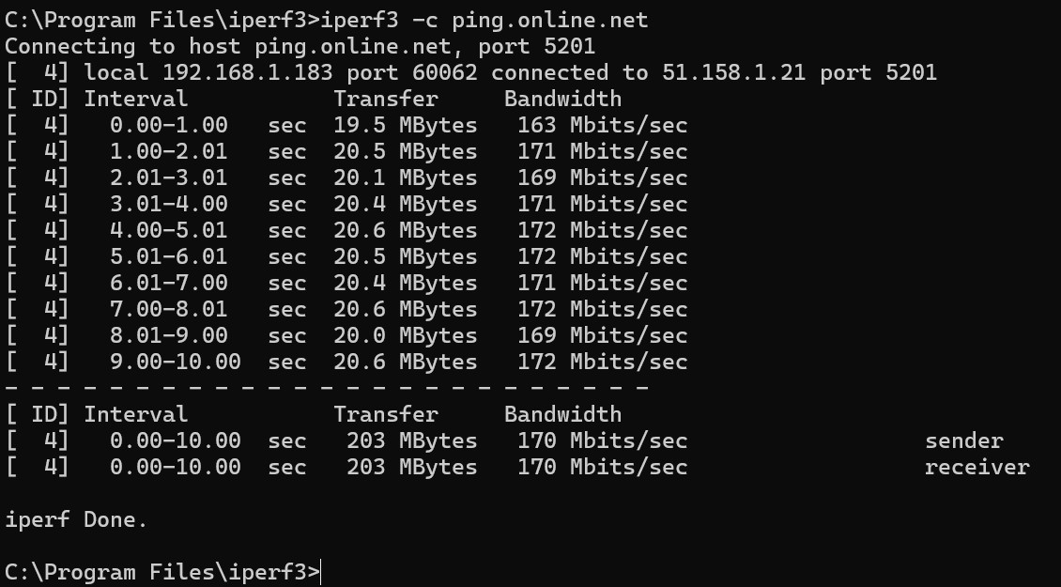Click the "sender" label in summary
The width and height of the screenshot is (1061, 587).
[x=964, y=441]
